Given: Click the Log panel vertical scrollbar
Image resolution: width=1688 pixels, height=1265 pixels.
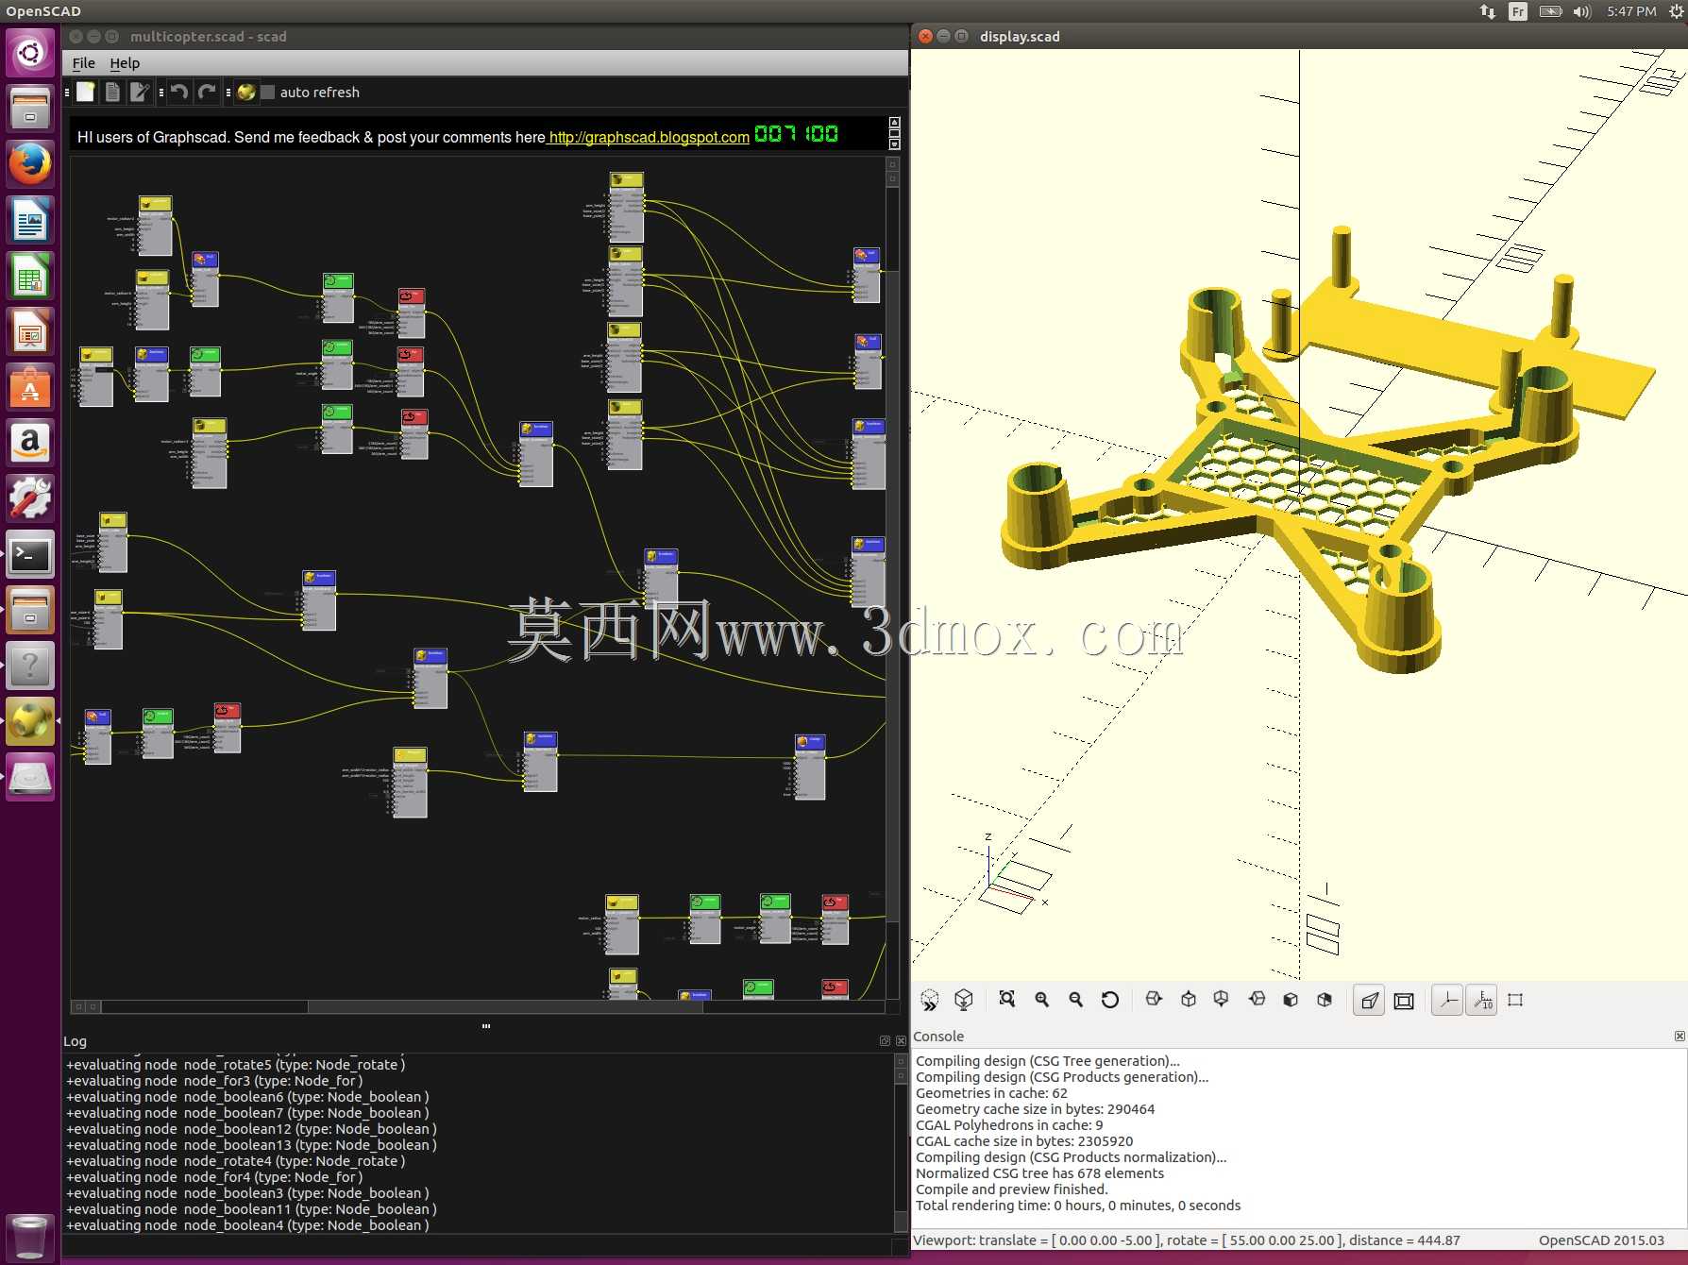Looking at the screenshot, I should 901,1142.
